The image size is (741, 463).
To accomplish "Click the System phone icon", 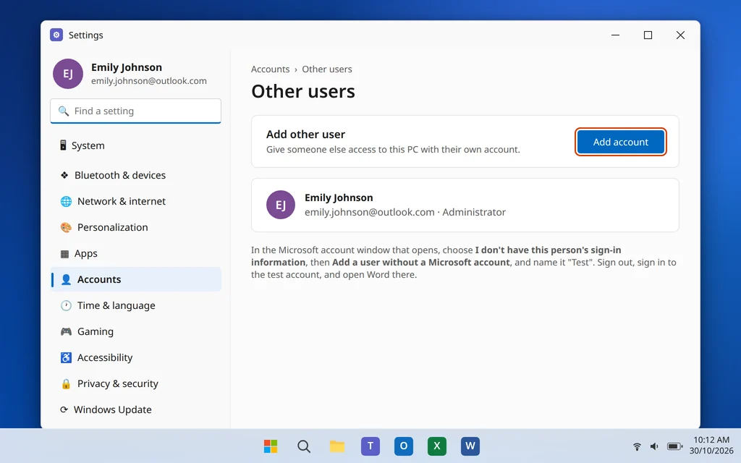I will pos(63,145).
